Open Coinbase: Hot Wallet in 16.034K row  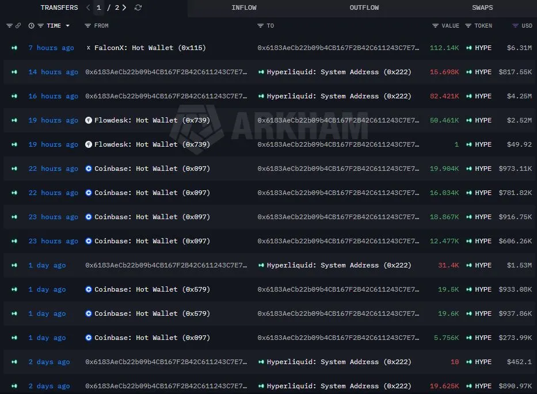[x=152, y=193]
